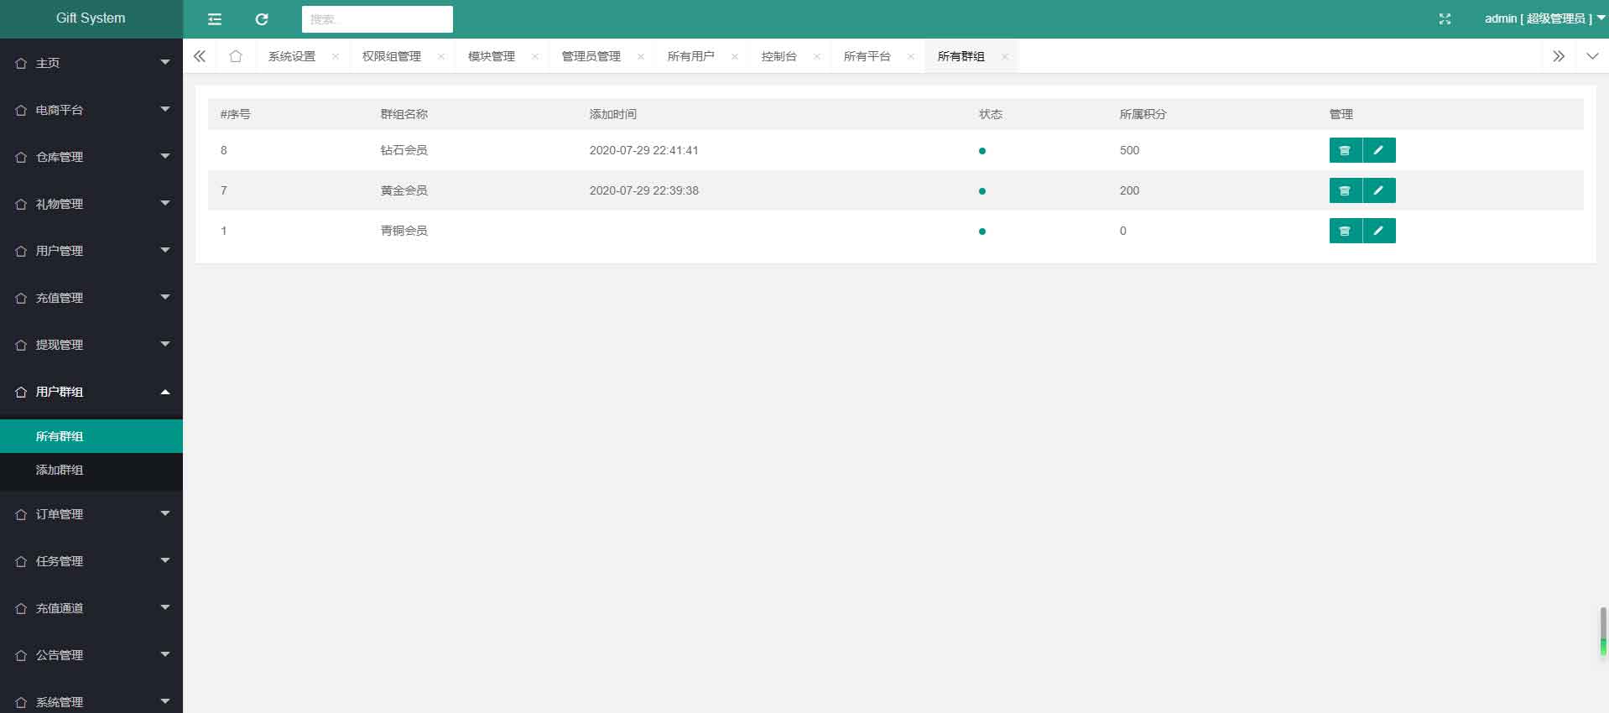Expand the 充值通道 sidebar menu

[91, 608]
